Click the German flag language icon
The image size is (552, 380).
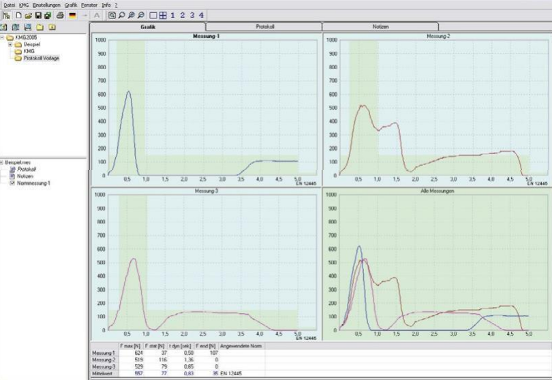72,15
